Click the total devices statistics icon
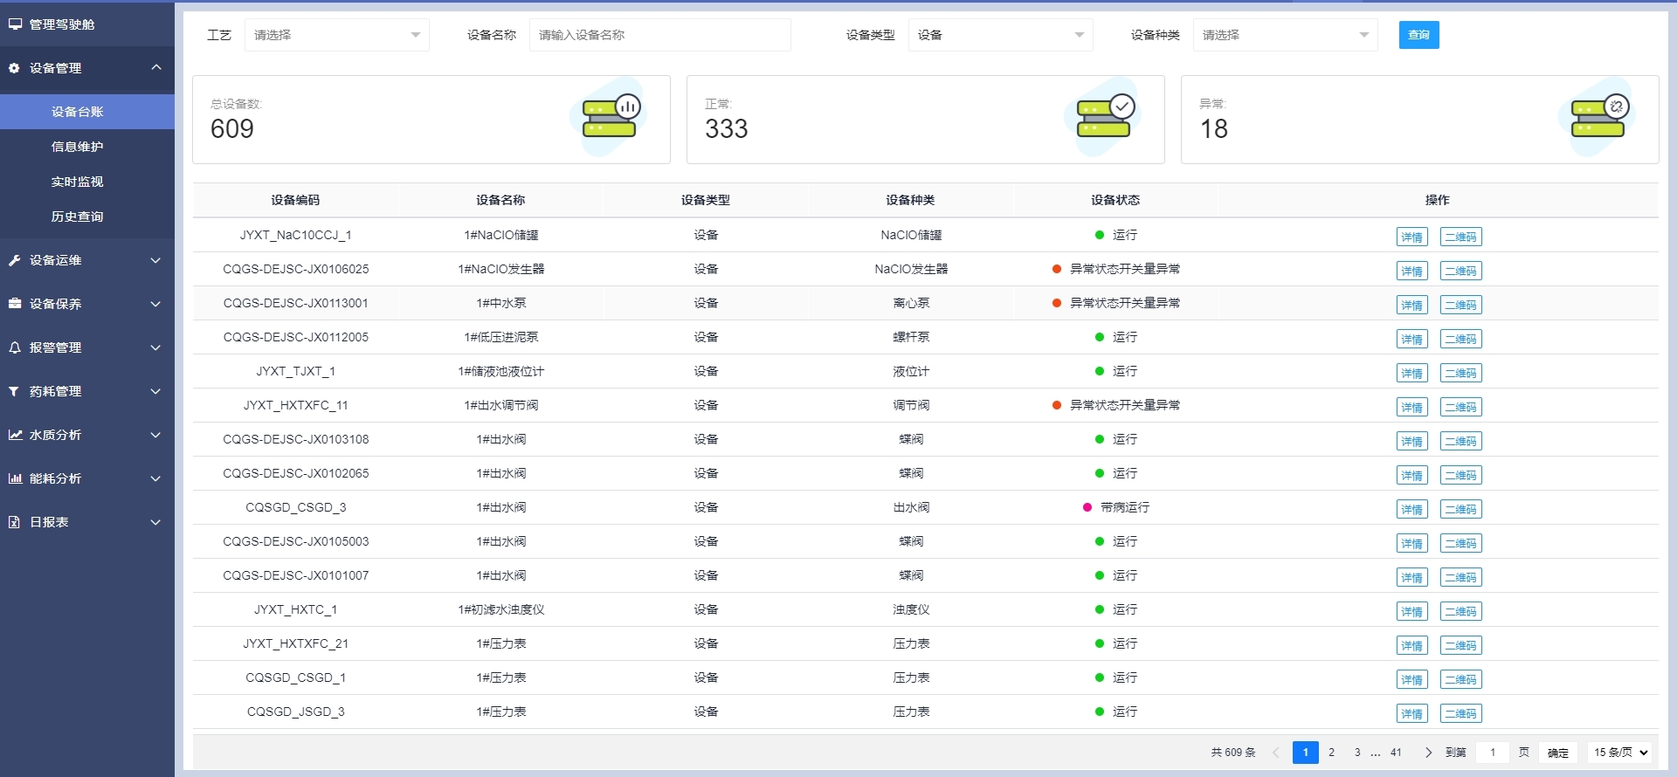Screen dimensions: 1677x777 coord(611,118)
